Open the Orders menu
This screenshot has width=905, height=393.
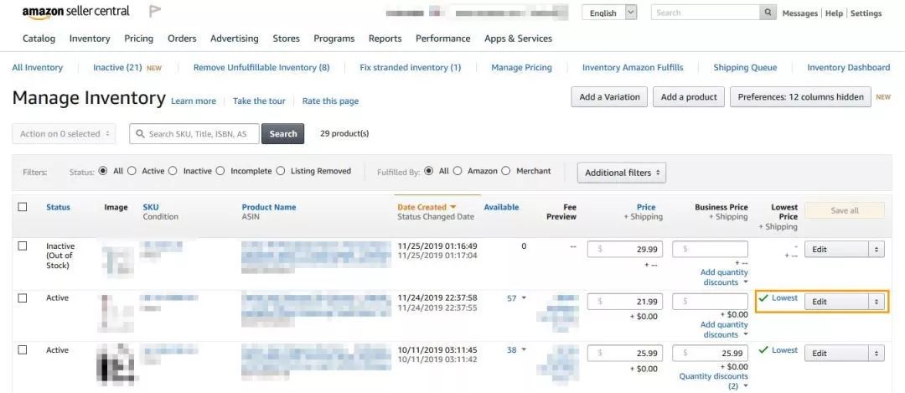pyautogui.click(x=182, y=39)
